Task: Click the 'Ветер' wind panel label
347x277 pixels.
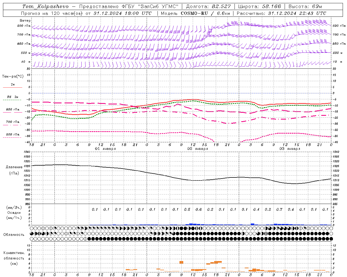Action: click(25, 21)
